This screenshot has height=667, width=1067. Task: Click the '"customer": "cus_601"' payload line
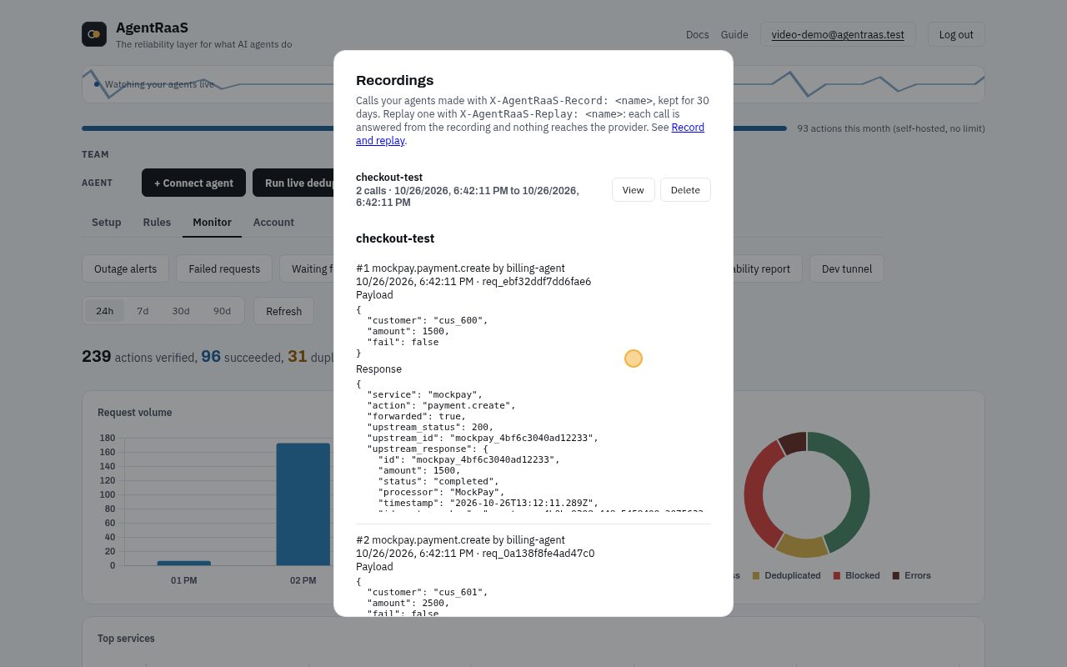pos(427,592)
